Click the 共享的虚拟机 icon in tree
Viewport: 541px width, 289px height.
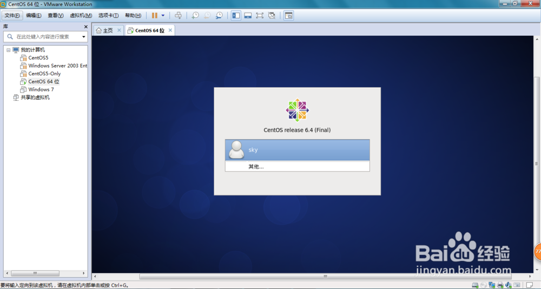click(16, 98)
